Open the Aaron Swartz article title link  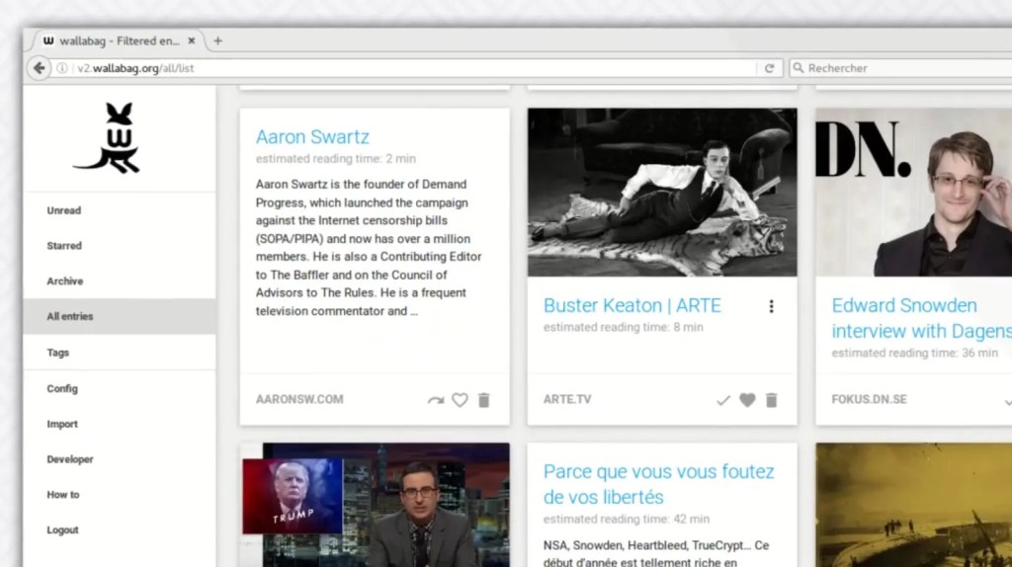[x=312, y=136]
